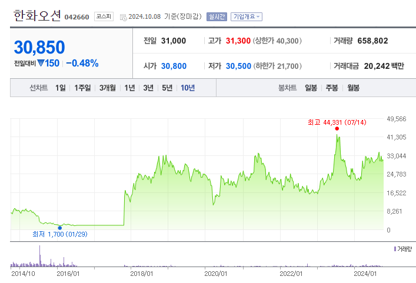Image resolution: width=416 pixels, height=283 pixels.
Task: Click the 저가 value 30,500
Action: coord(238,66)
